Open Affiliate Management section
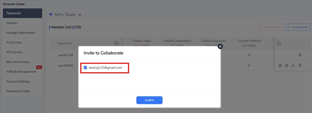 click(22, 72)
